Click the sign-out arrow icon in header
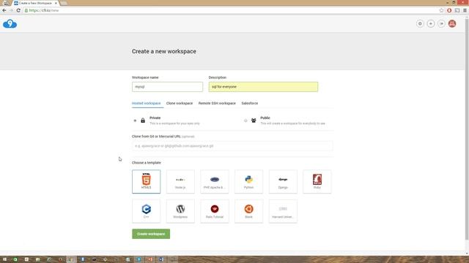 (441, 24)
